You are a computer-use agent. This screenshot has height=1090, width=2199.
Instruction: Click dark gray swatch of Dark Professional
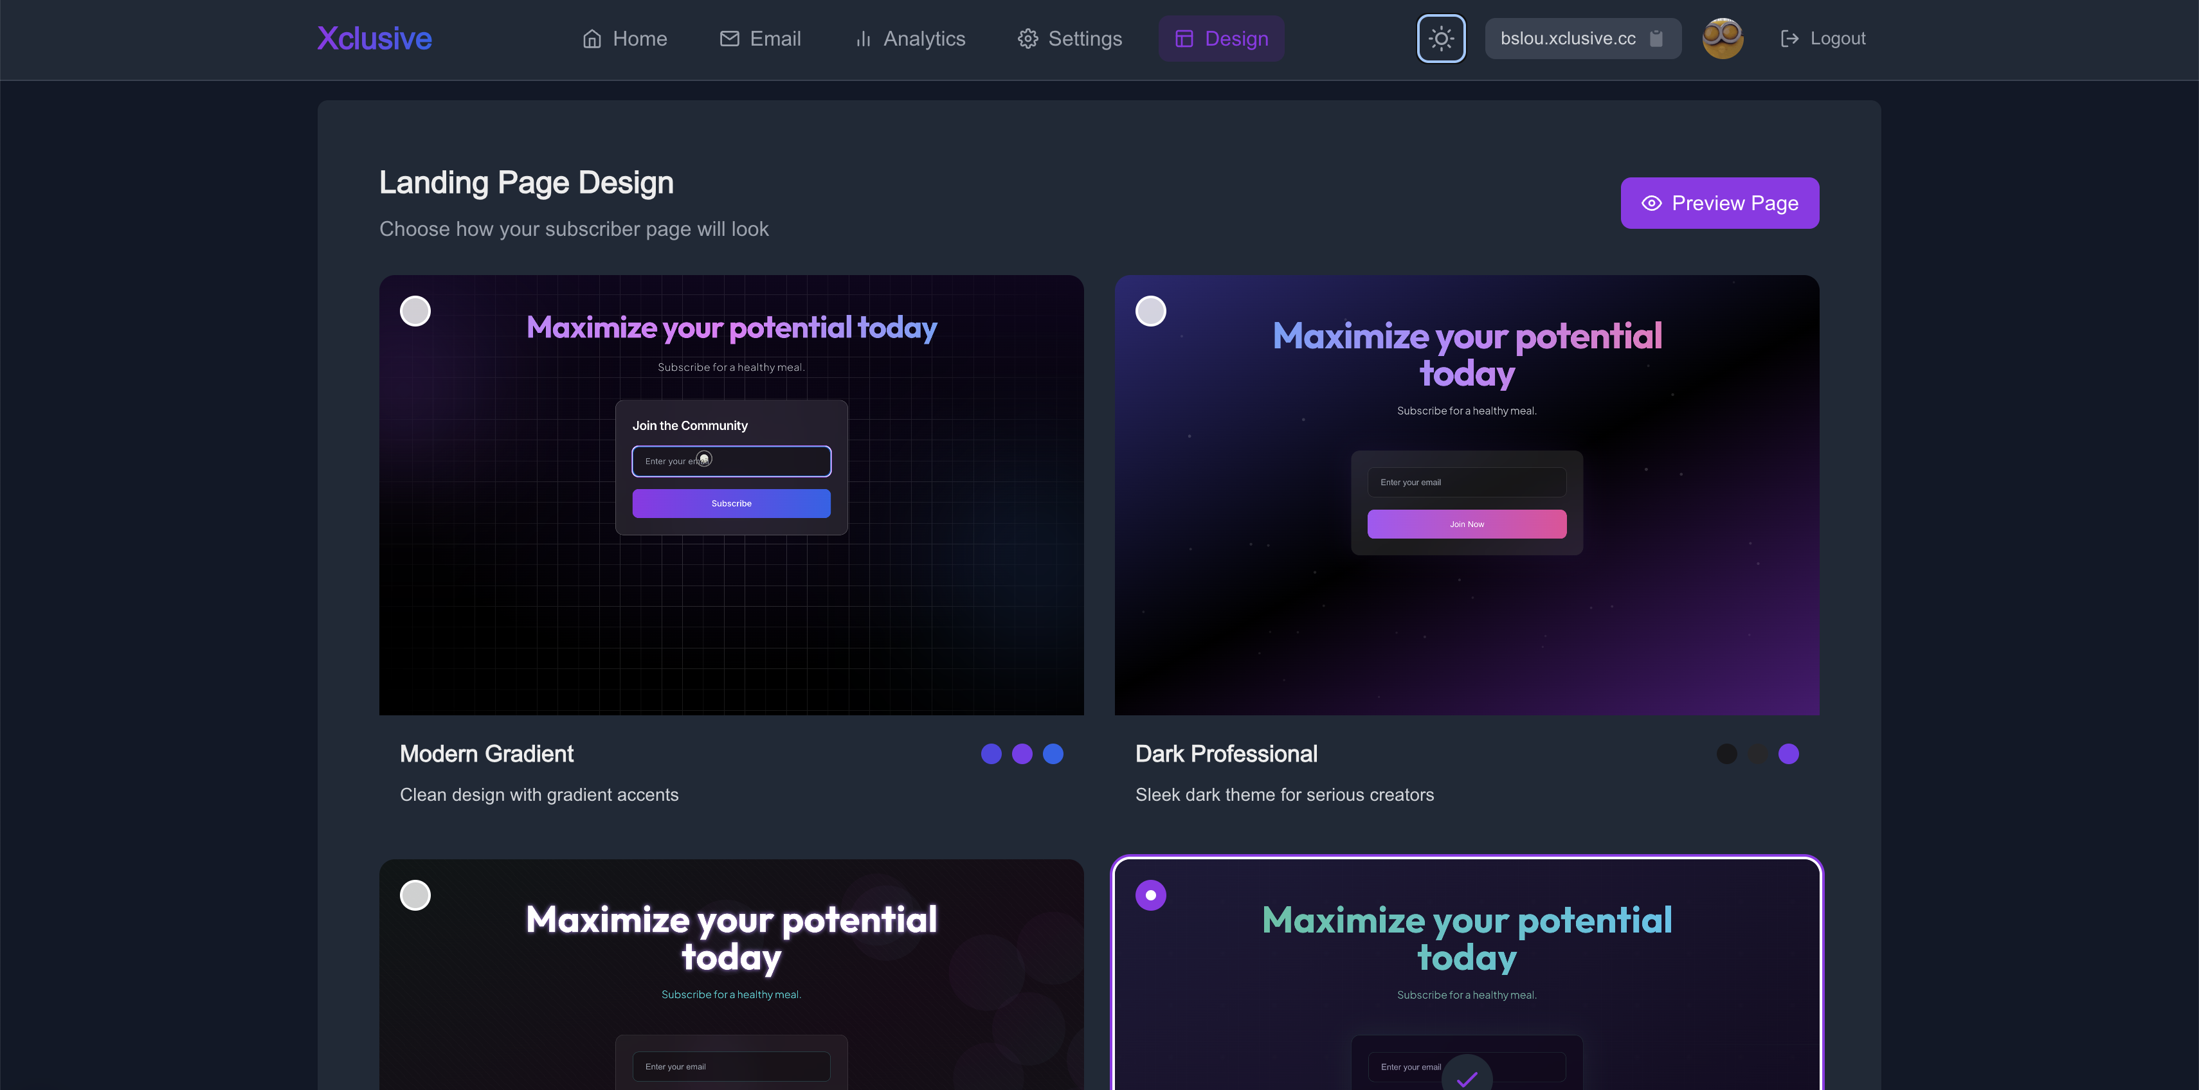1758,754
